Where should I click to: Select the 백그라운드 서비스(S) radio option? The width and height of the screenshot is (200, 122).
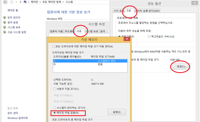coord(161,36)
